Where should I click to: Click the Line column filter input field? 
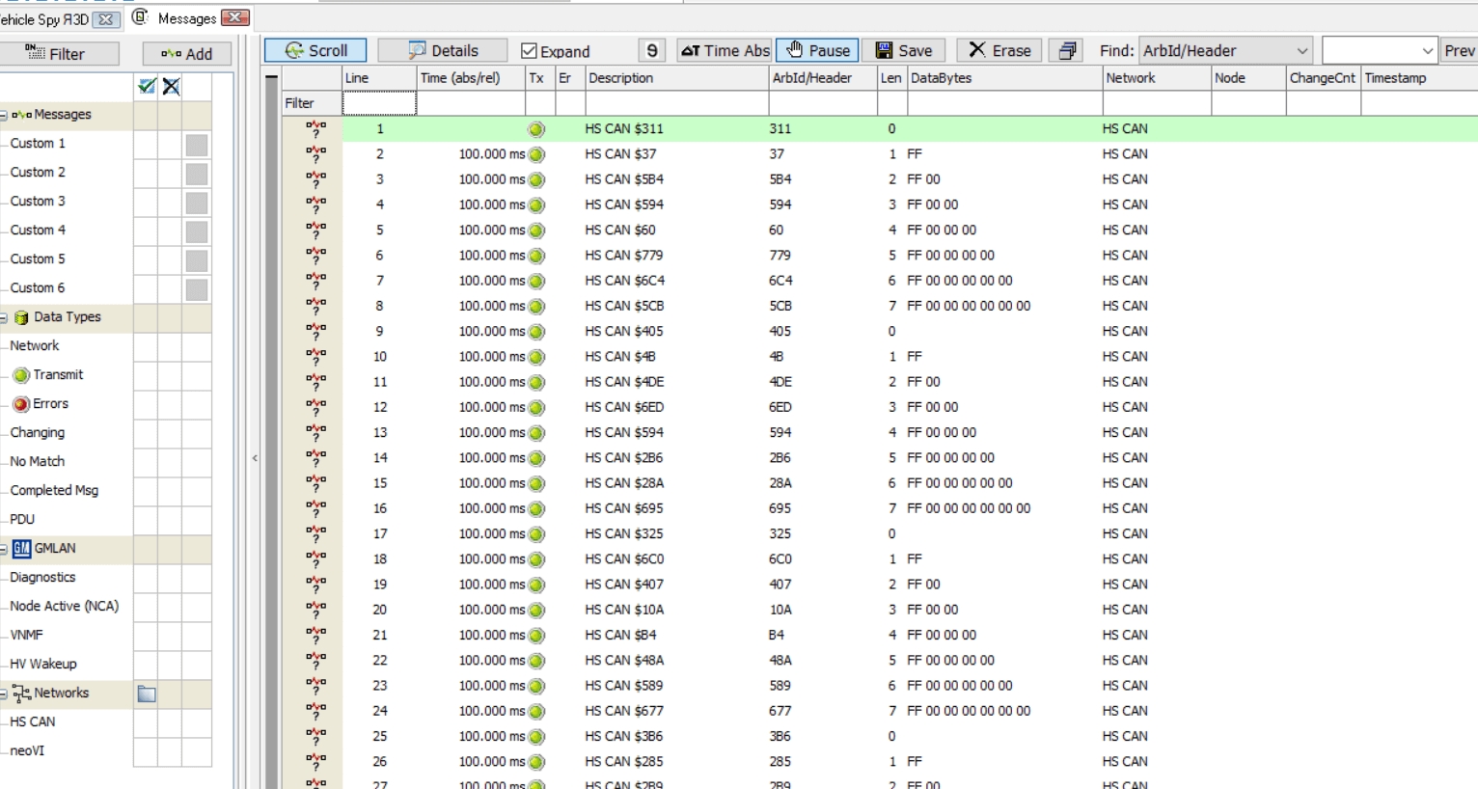tap(379, 103)
